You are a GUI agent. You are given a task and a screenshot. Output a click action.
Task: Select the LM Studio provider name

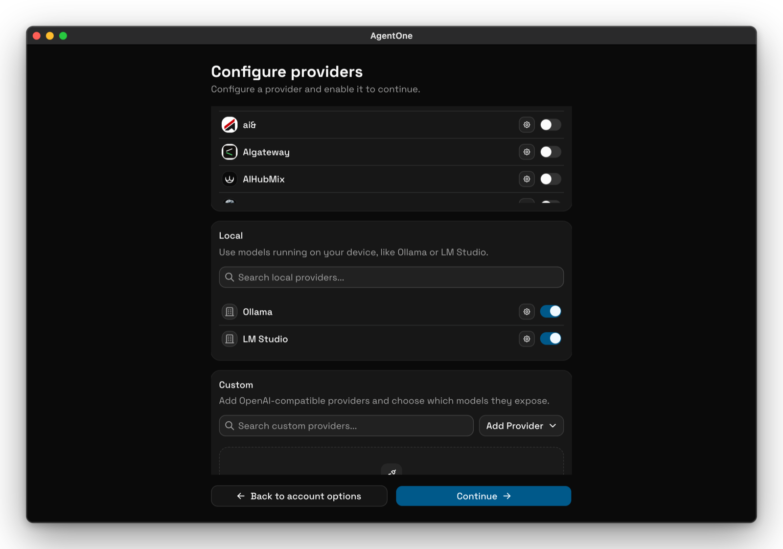[x=265, y=339]
